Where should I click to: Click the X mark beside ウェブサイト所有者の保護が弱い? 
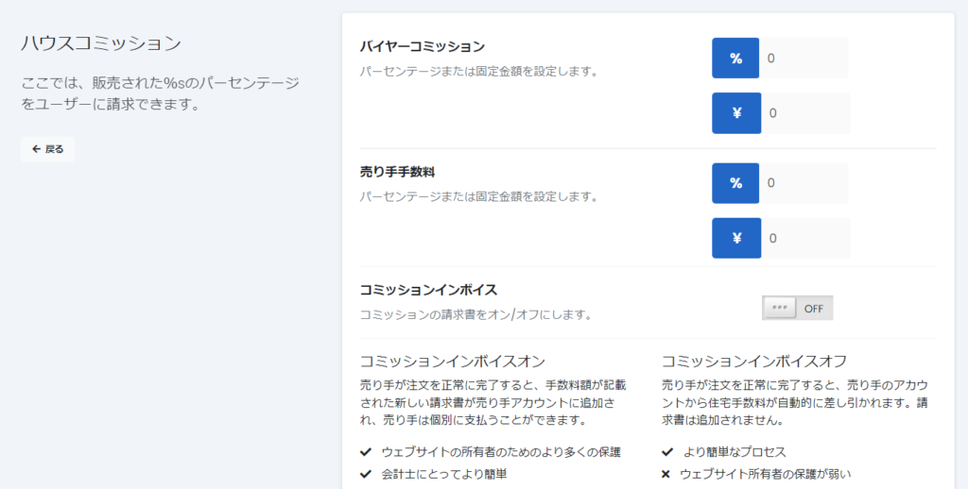[x=667, y=474]
